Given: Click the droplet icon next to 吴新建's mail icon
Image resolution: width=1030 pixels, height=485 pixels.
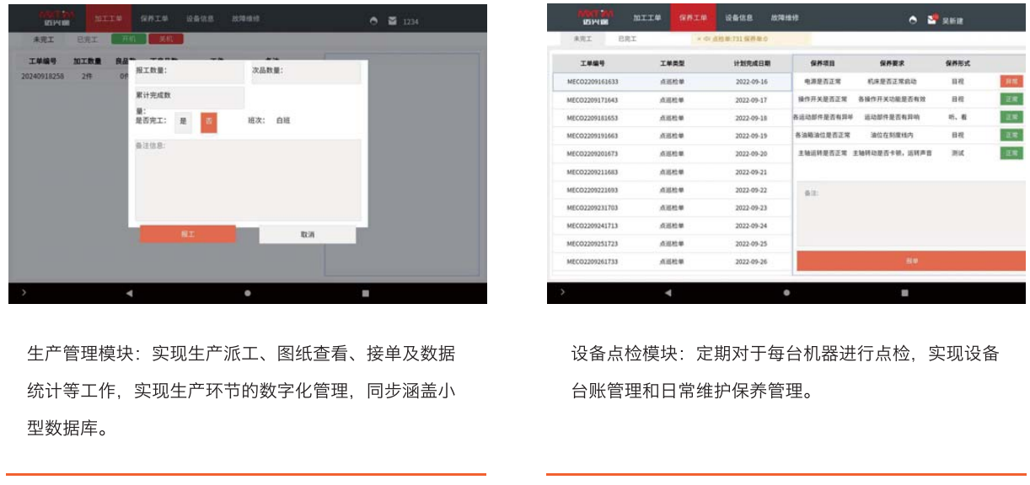Looking at the screenshot, I should point(913,19).
